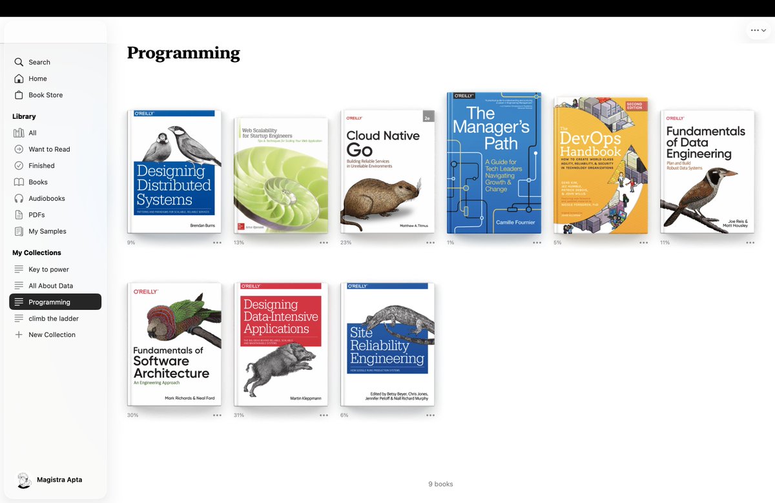This screenshot has width=775, height=503.
Task: Click the 23% progress under Cloud Native Go
Action: [346, 243]
